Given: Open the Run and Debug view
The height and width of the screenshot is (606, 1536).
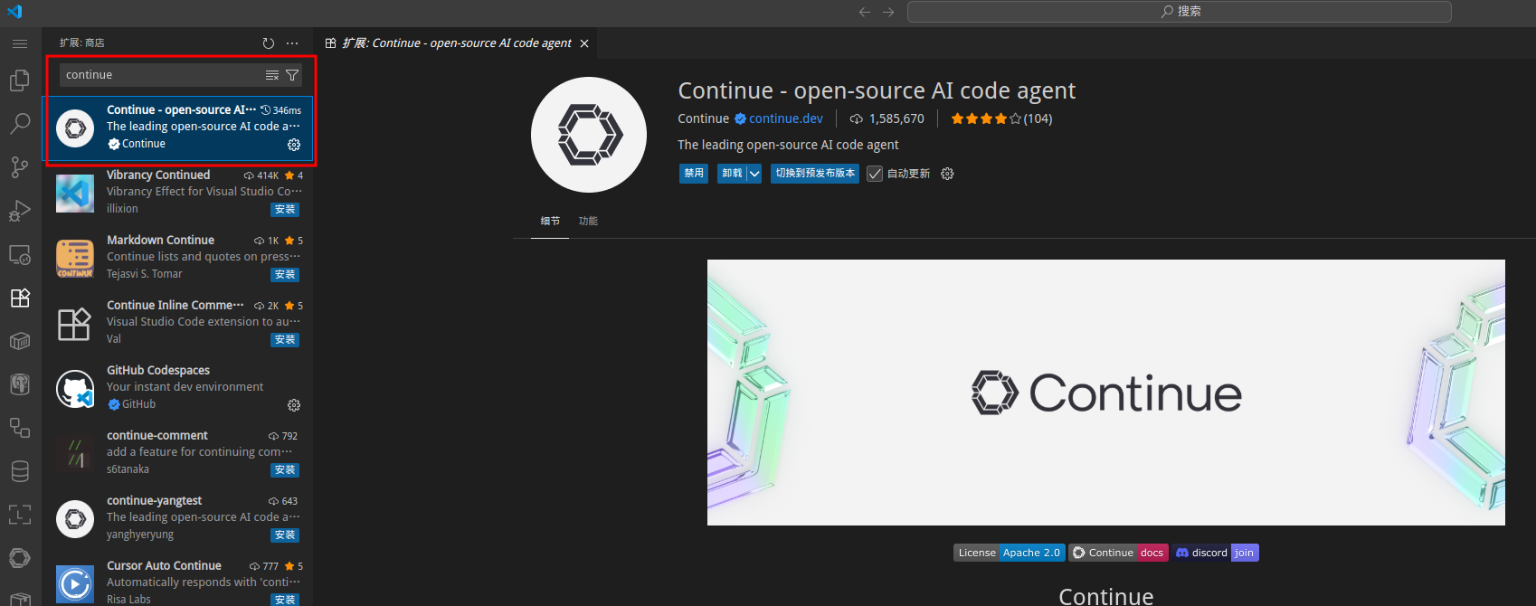Looking at the screenshot, I should coord(19,211).
